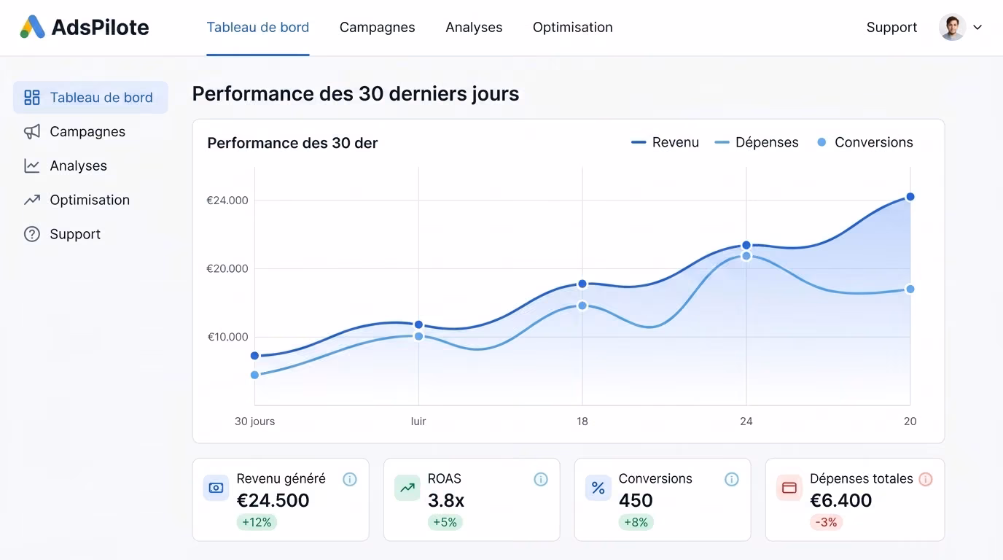The width and height of the screenshot is (1003, 560).
Task: Click the Revenu data point at day 24
Action: pos(746,245)
